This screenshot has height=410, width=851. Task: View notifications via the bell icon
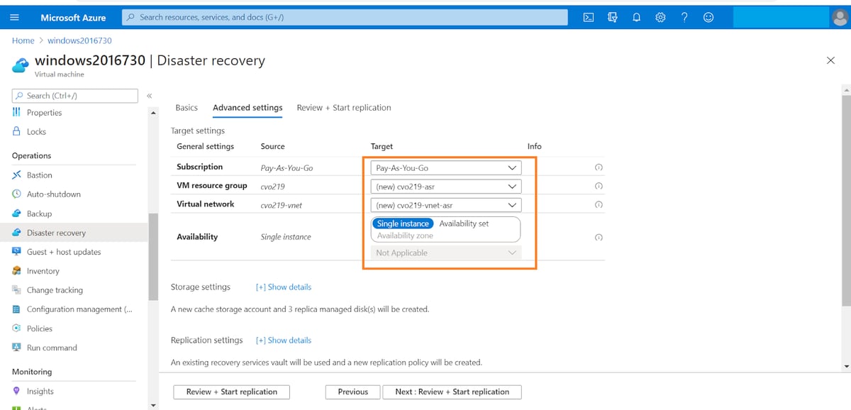(x=636, y=17)
